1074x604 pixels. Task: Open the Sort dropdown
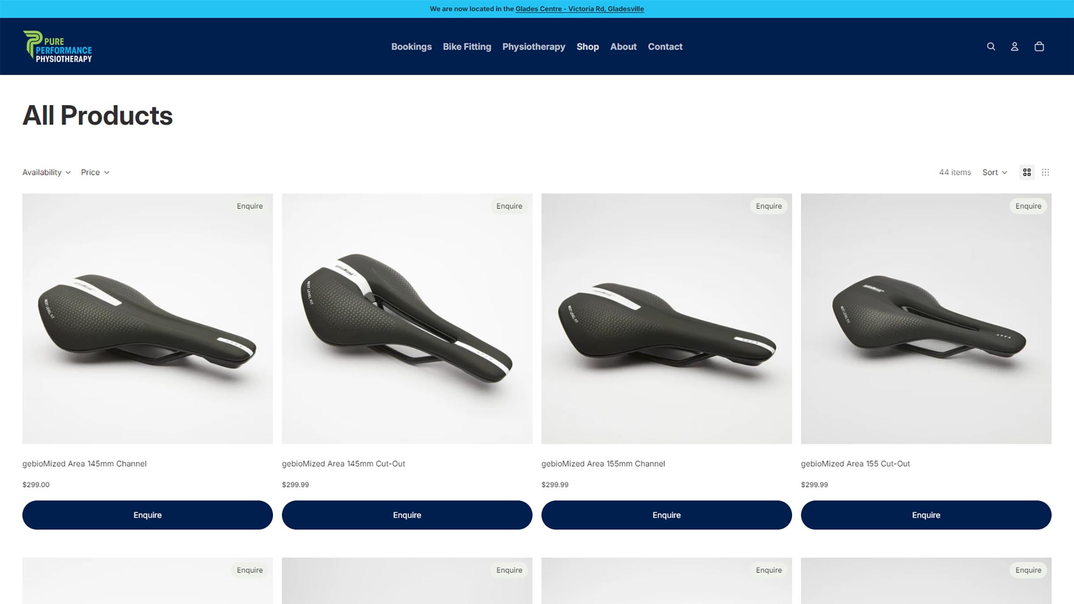pyautogui.click(x=994, y=172)
